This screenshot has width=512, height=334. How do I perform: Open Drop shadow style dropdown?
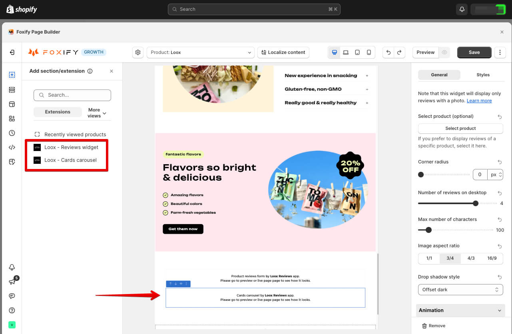pyautogui.click(x=460, y=290)
